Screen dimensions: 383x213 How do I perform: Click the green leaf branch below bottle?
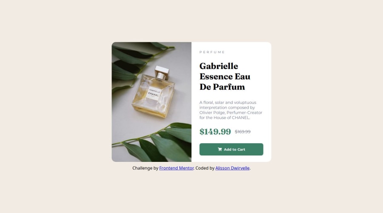point(156,142)
